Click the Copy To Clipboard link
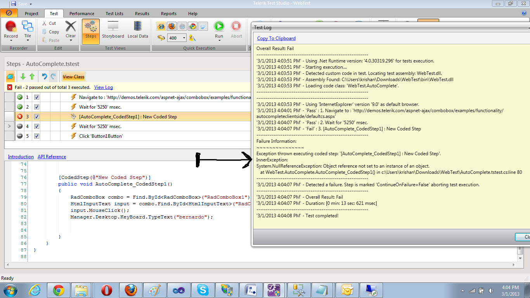This screenshot has height=298, width=530. [x=276, y=38]
